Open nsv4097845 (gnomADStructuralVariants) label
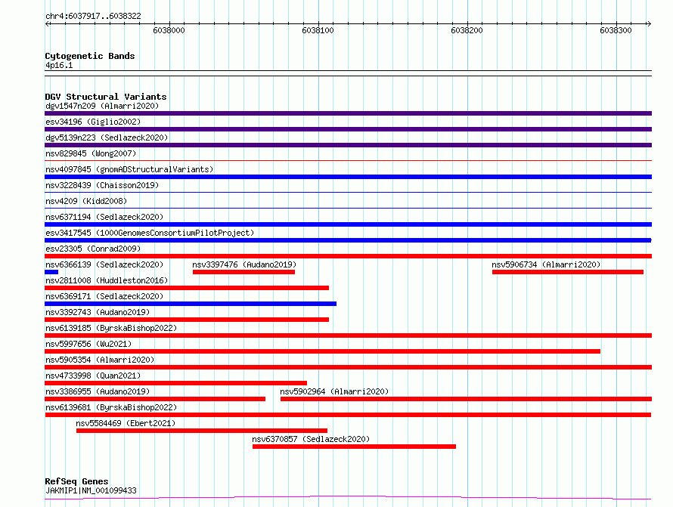The image size is (673, 507). pyautogui.click(x=129, y=169)
